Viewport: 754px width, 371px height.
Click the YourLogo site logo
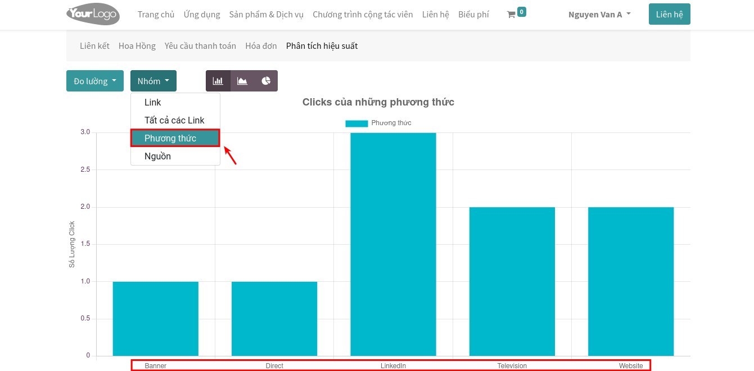point(93,14)
